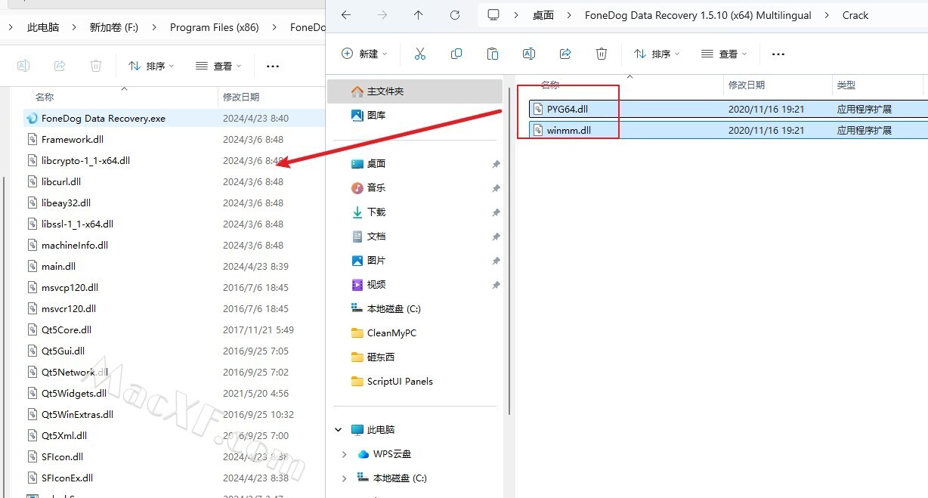The height and width of the screenshot is (498, 928).
Task: Click the Cut icon in right toolbar
Action: [x=420, y=54]
